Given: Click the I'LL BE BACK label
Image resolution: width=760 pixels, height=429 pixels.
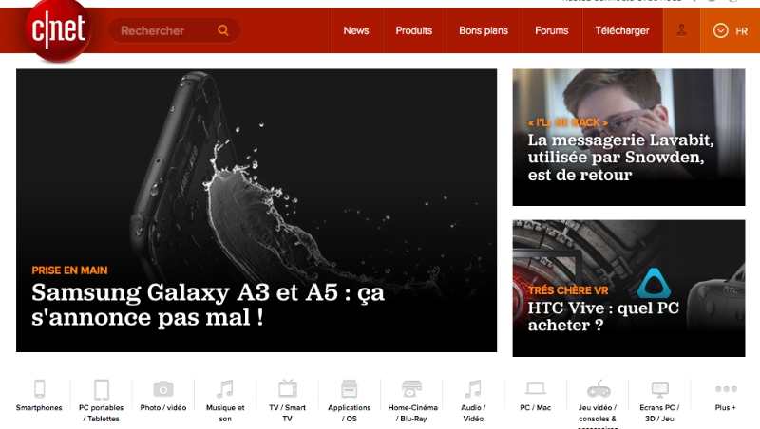Looking at the screenshot, I should pyautogui.click(x=568, y=123).
